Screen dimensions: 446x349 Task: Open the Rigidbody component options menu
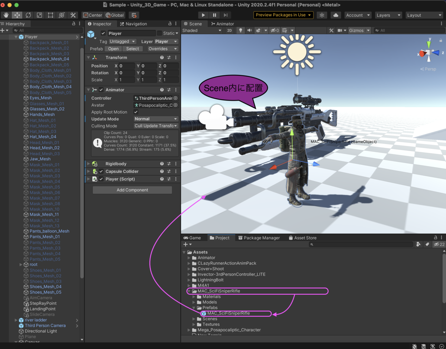176,164
